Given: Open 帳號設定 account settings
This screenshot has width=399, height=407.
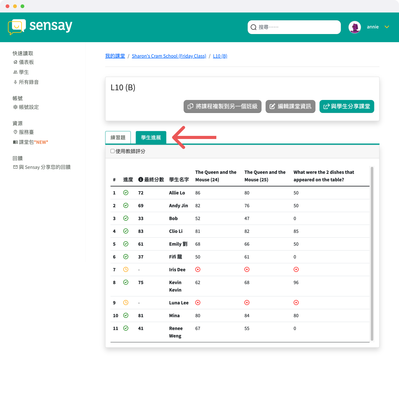Looking at the screenshot, I should (26, 107).
